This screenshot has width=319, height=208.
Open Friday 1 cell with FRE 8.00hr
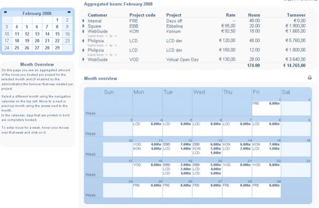click(x=266, y=108)
